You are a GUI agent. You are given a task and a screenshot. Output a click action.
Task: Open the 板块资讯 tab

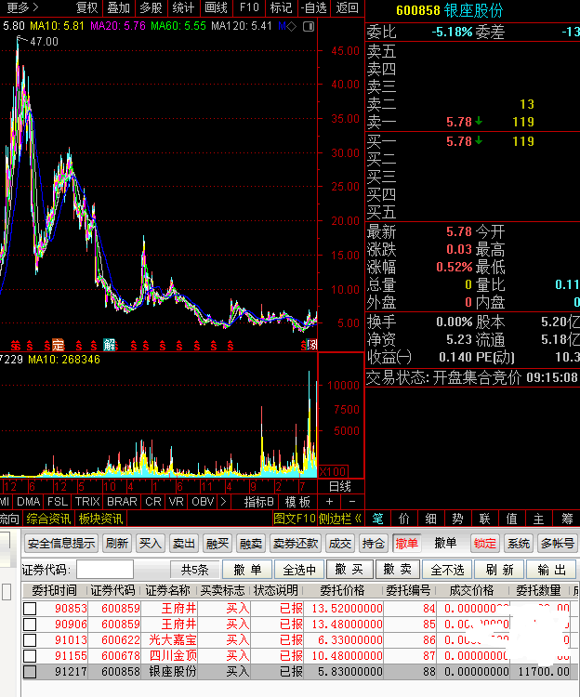click(x=100, y=519)
